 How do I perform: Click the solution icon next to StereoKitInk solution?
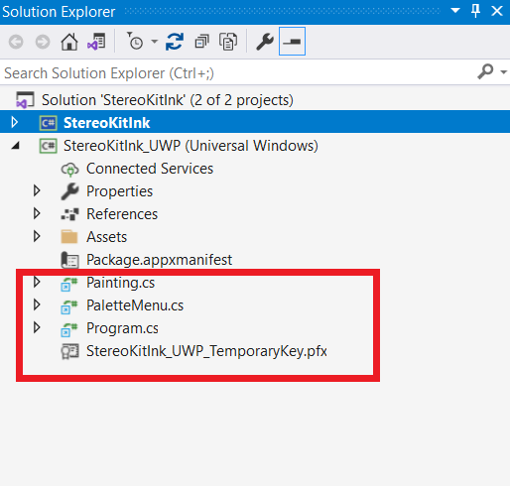pos(25,100)
